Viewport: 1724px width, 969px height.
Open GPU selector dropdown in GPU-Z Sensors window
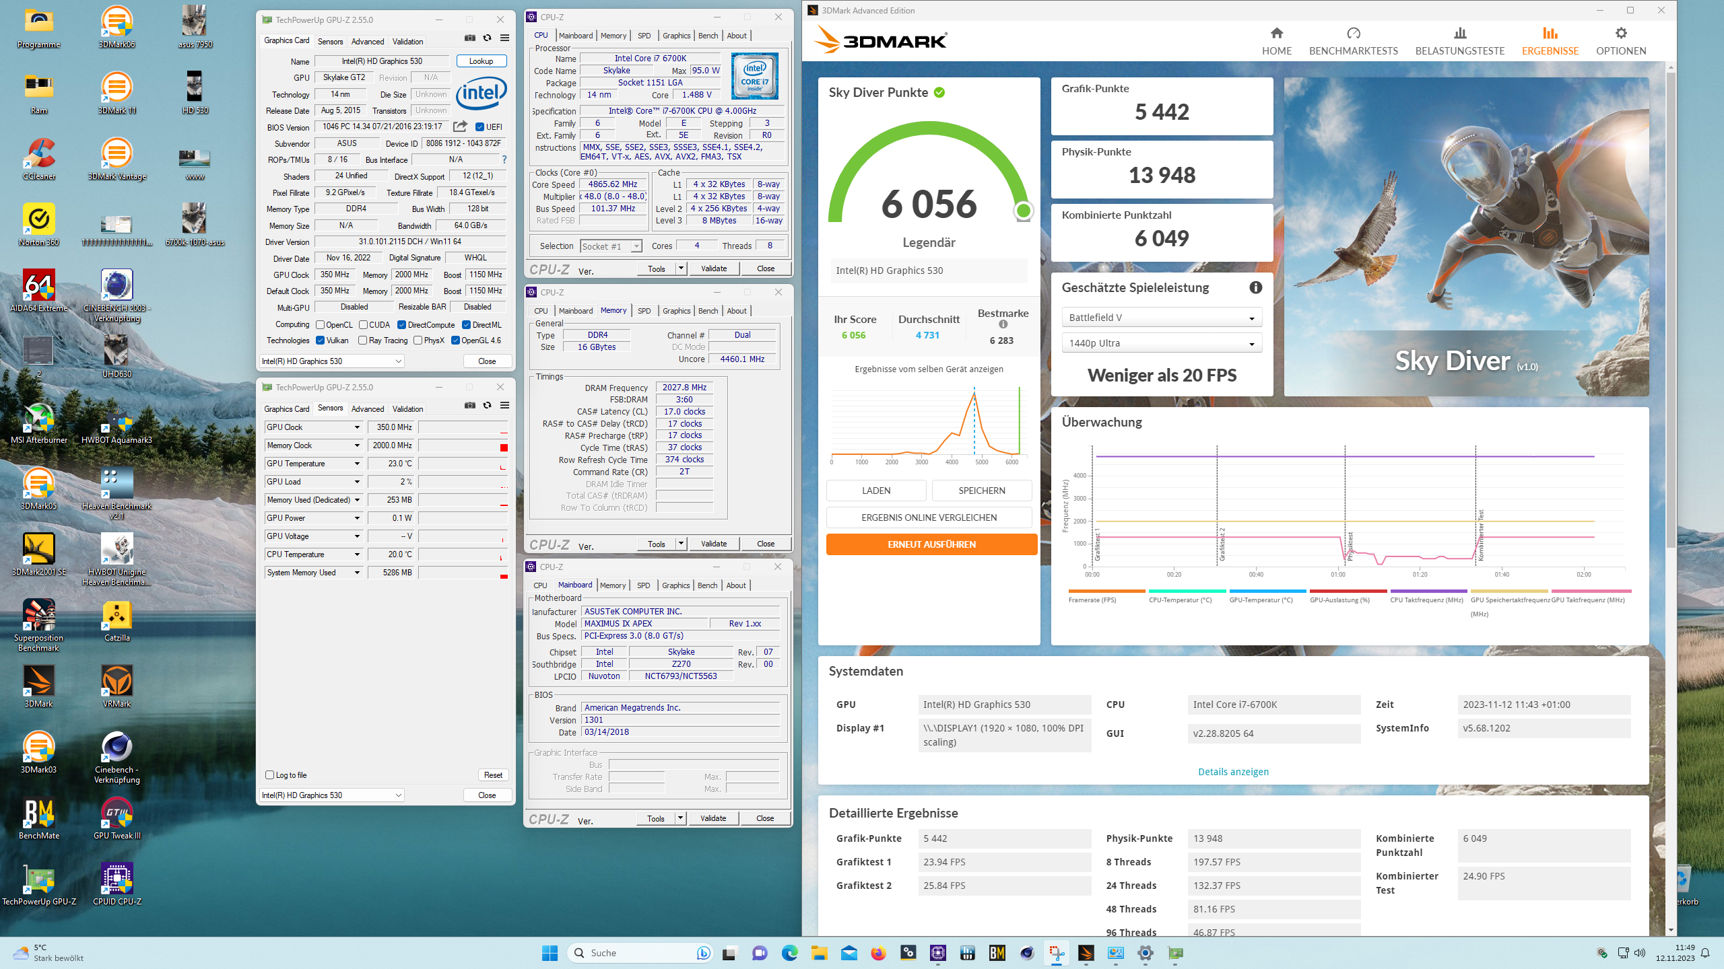[332, 795]
